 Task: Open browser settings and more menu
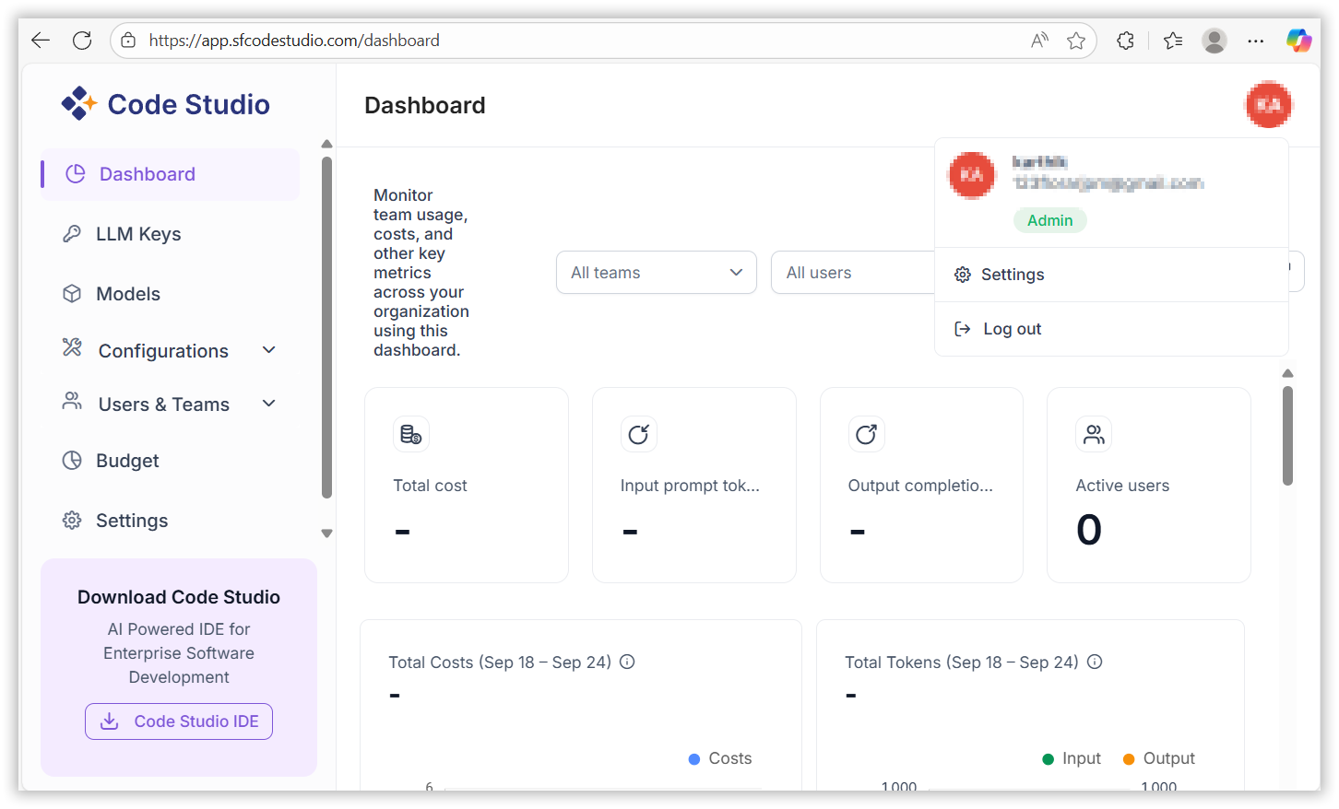click(1255, 41)
